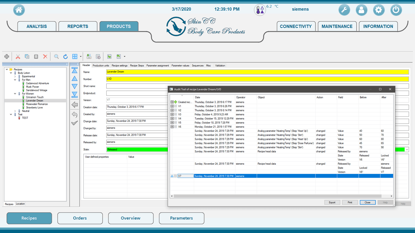Image resolution: width=415 pixels, height=233 pixels.
Task: Go to the Home screen icon
Action: (19, 10)
